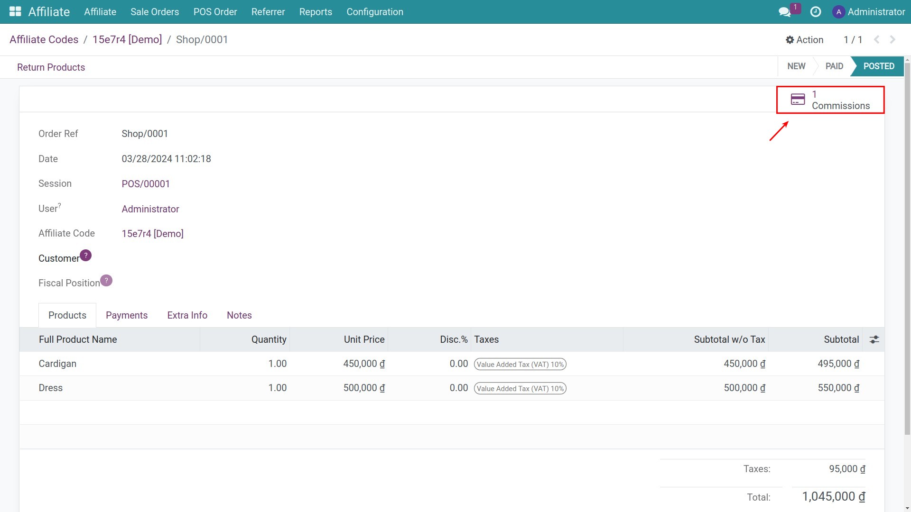Click Cardigan's VAT 10% tax tag

click(x=520, y=364)
